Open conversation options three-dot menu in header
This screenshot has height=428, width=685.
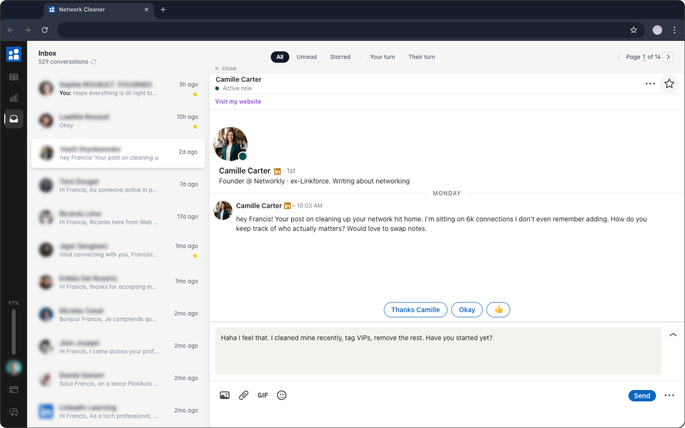[650, 84]
